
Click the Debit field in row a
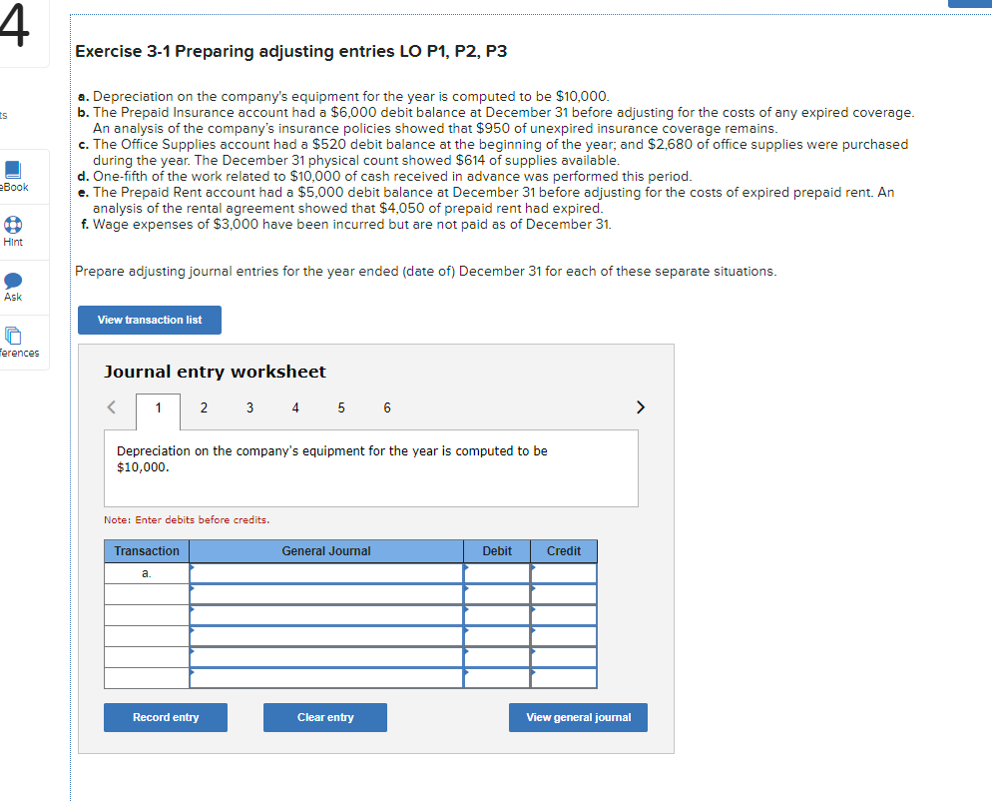coord(496,573)
